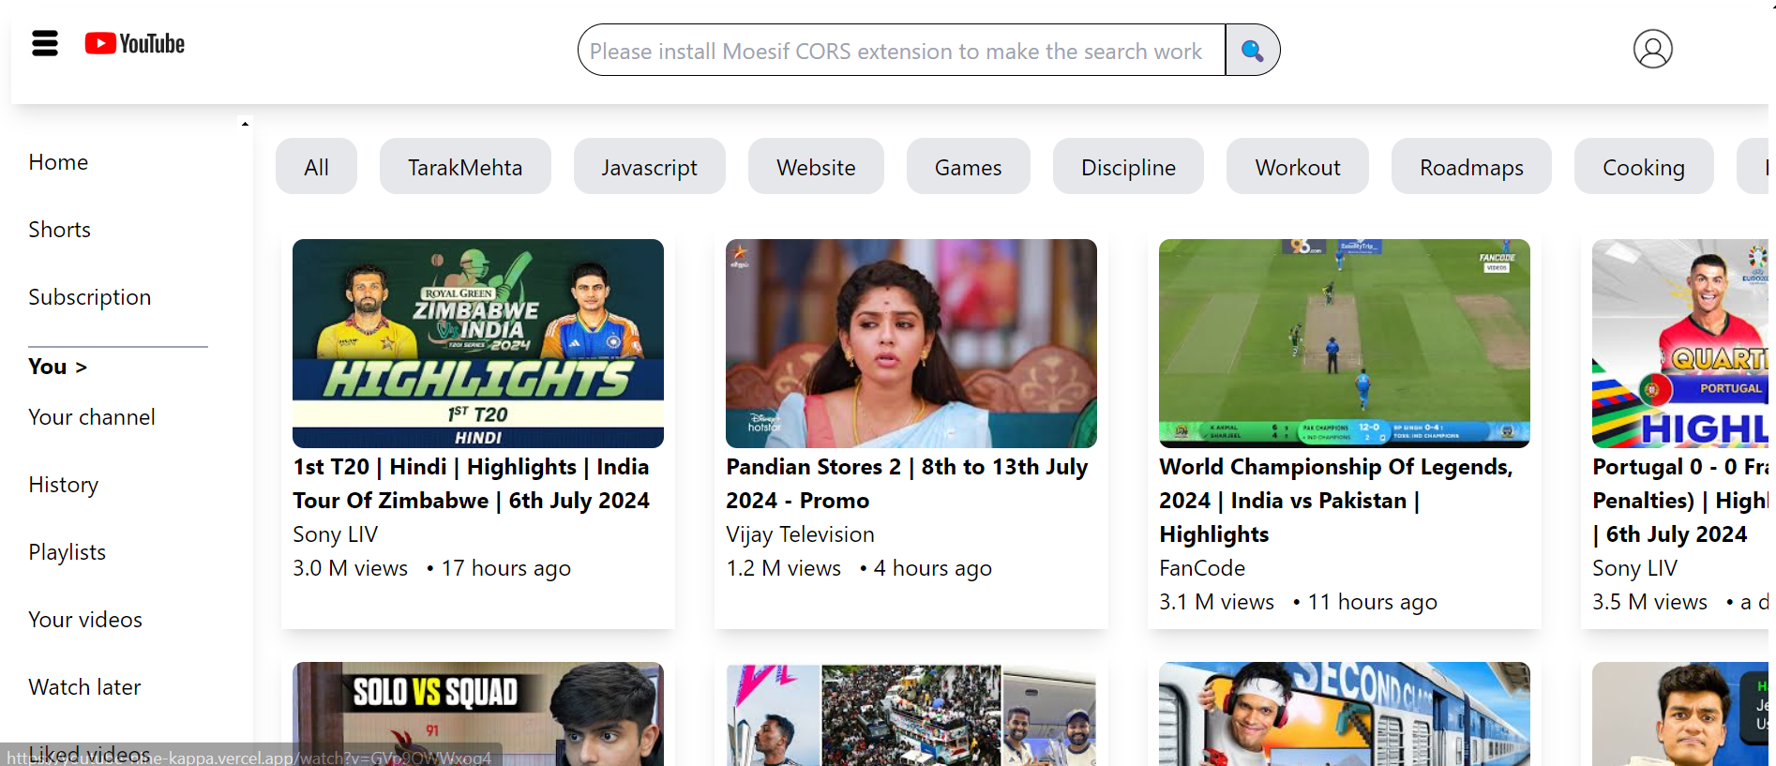This screenshot has width=1776, height=766.
Task: Open Solo vs Squad video thumbnail
Action: (x=478, y=713)
